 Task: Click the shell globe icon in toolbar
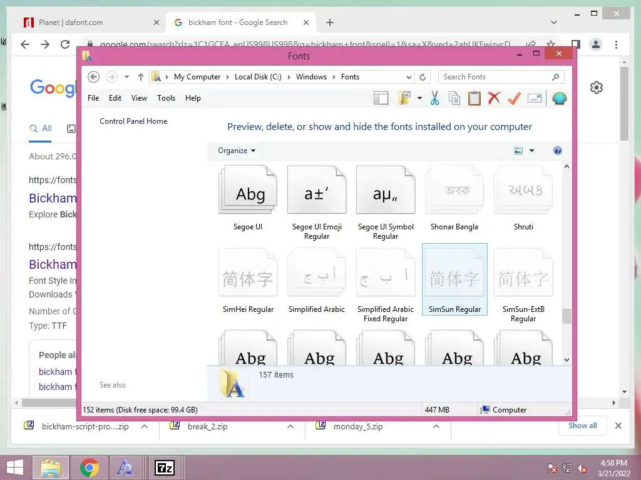tap(559, 98)
